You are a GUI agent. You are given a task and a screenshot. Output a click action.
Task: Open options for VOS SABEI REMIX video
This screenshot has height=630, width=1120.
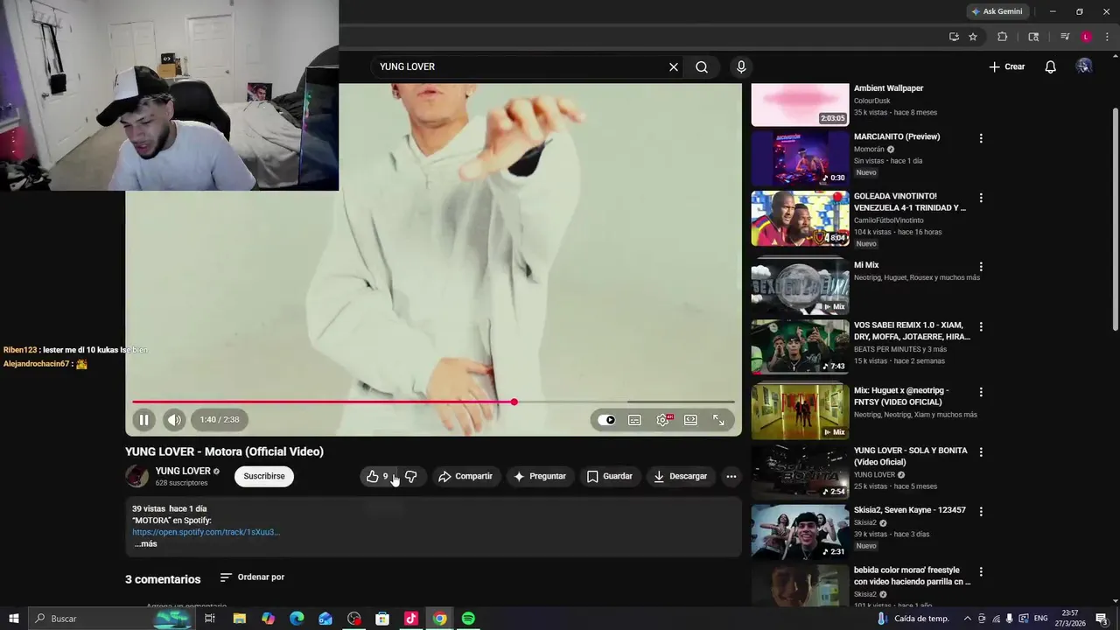pos(981,326)
